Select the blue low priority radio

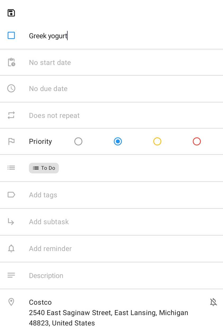(118, 141)
